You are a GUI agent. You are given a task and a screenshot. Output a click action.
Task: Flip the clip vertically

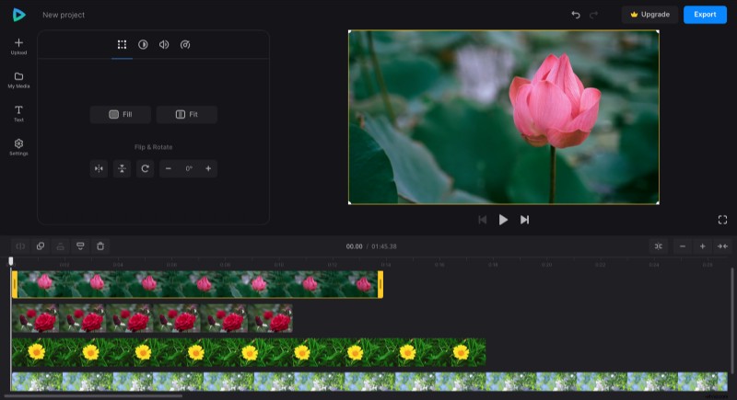tap(122, 168)
